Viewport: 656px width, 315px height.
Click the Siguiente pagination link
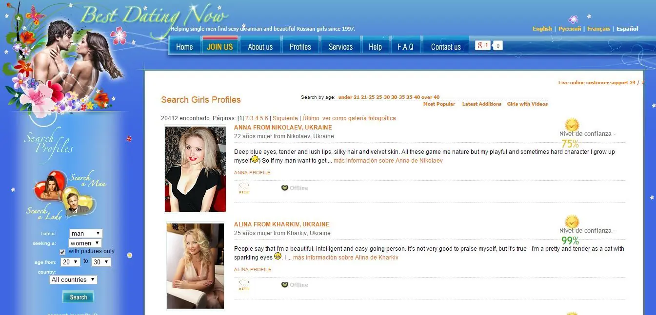point(285,118)
